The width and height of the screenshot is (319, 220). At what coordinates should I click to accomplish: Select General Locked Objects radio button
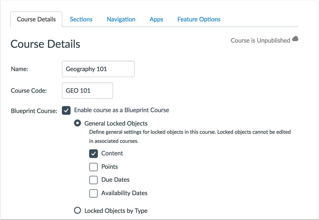coord(78,123)
